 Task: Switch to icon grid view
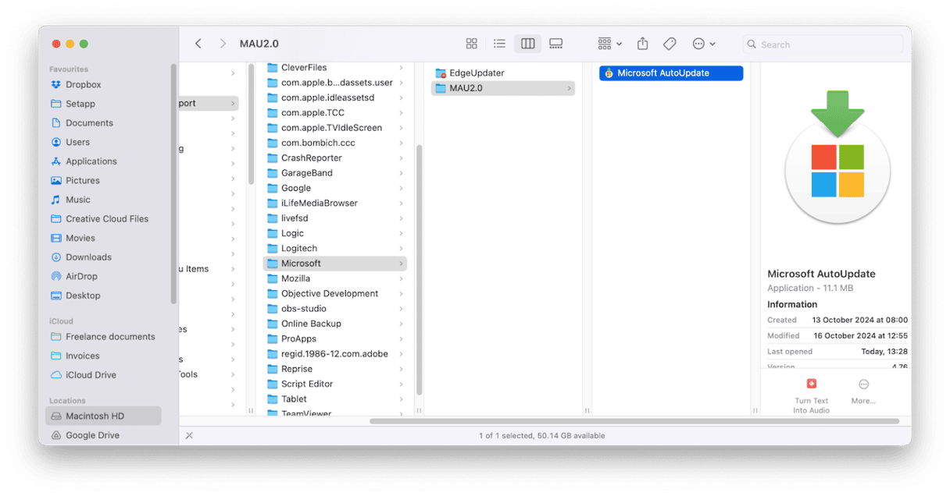coord(471,44)
